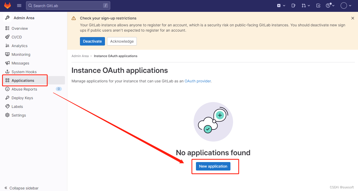Follow the OAuth provider link

[x=198, y=81]
